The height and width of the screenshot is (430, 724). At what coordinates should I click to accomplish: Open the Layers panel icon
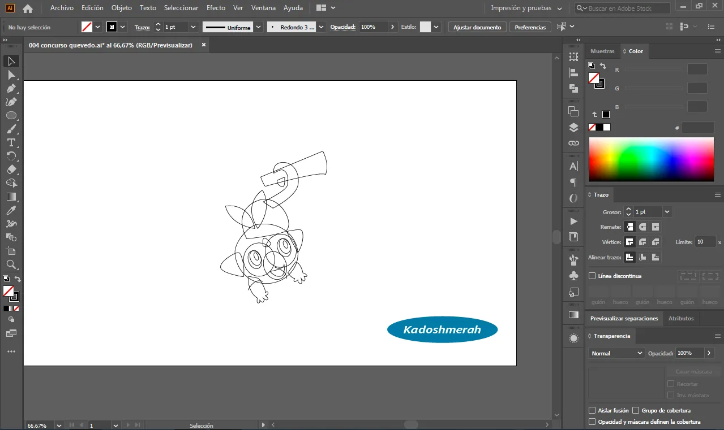(573, 127)
